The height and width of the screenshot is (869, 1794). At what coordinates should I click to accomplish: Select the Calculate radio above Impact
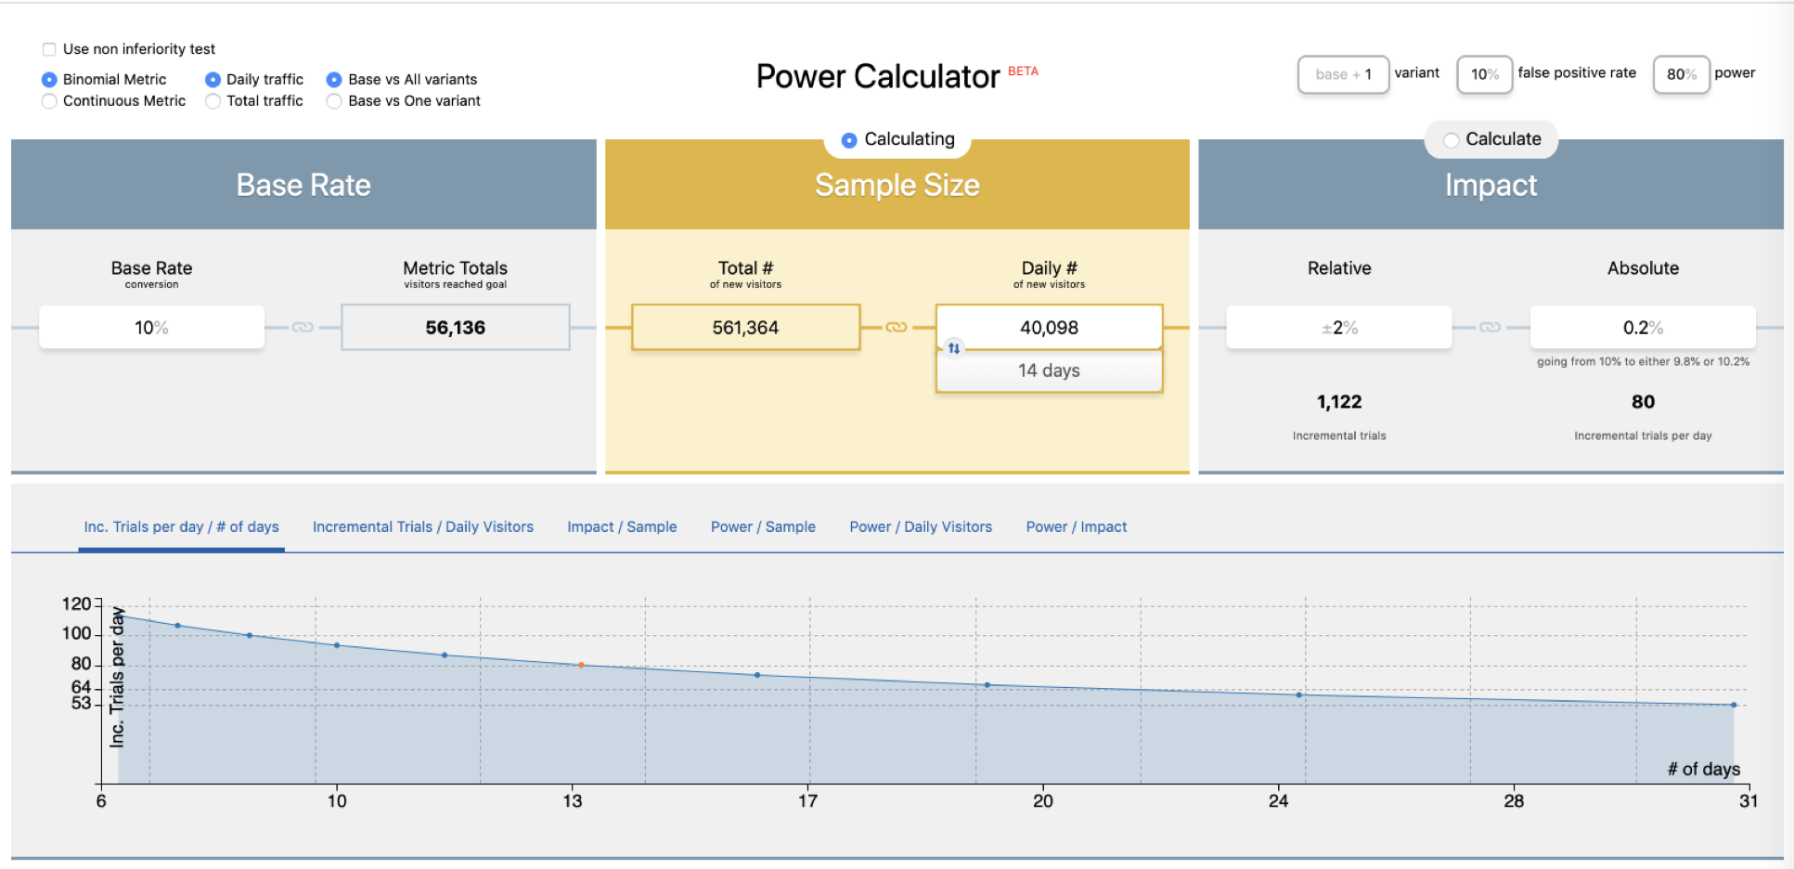(1452, 139)
